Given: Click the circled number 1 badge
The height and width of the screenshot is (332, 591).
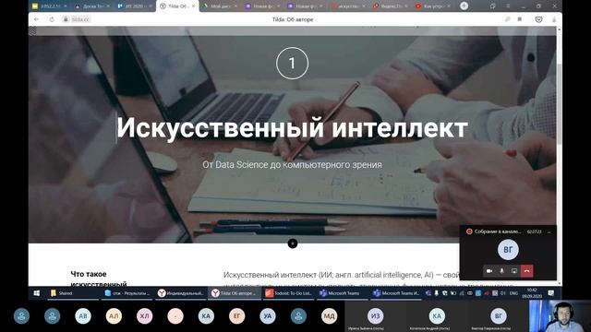Looking at the screenshot, I should [x=292, y=64].
